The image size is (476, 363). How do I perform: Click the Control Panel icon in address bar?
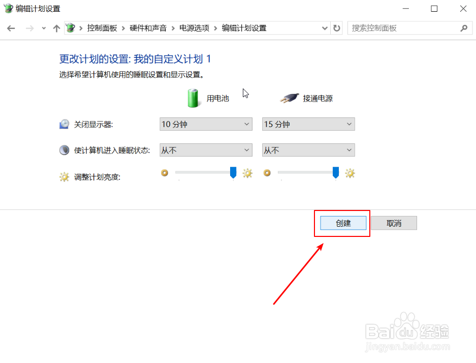click(70, 28)
